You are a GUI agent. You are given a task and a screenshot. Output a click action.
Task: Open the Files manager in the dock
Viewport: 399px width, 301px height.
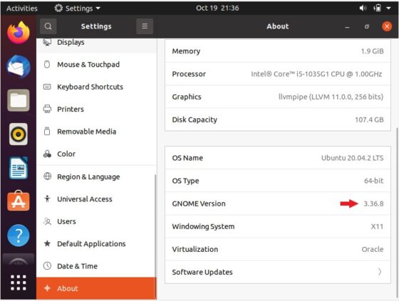click(x=19, y=100)
